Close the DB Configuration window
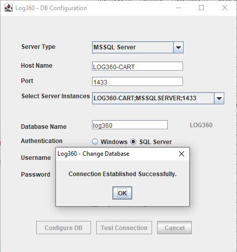The image size is (237, 252). [225, 8]
